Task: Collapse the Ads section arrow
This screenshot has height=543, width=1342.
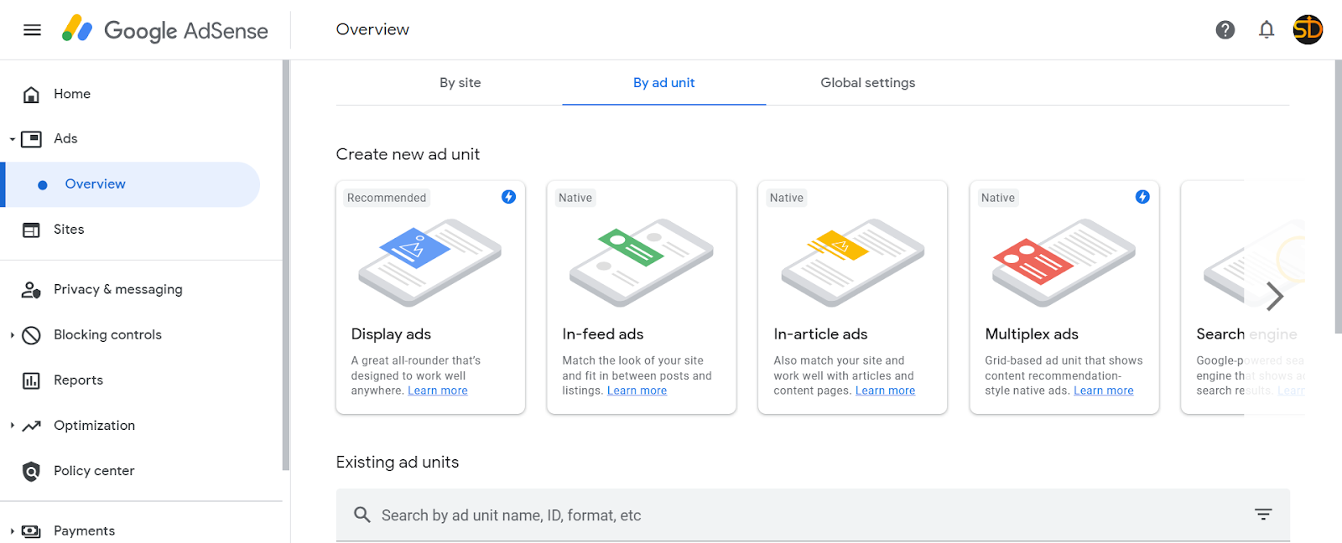Action: click(12, 139)
